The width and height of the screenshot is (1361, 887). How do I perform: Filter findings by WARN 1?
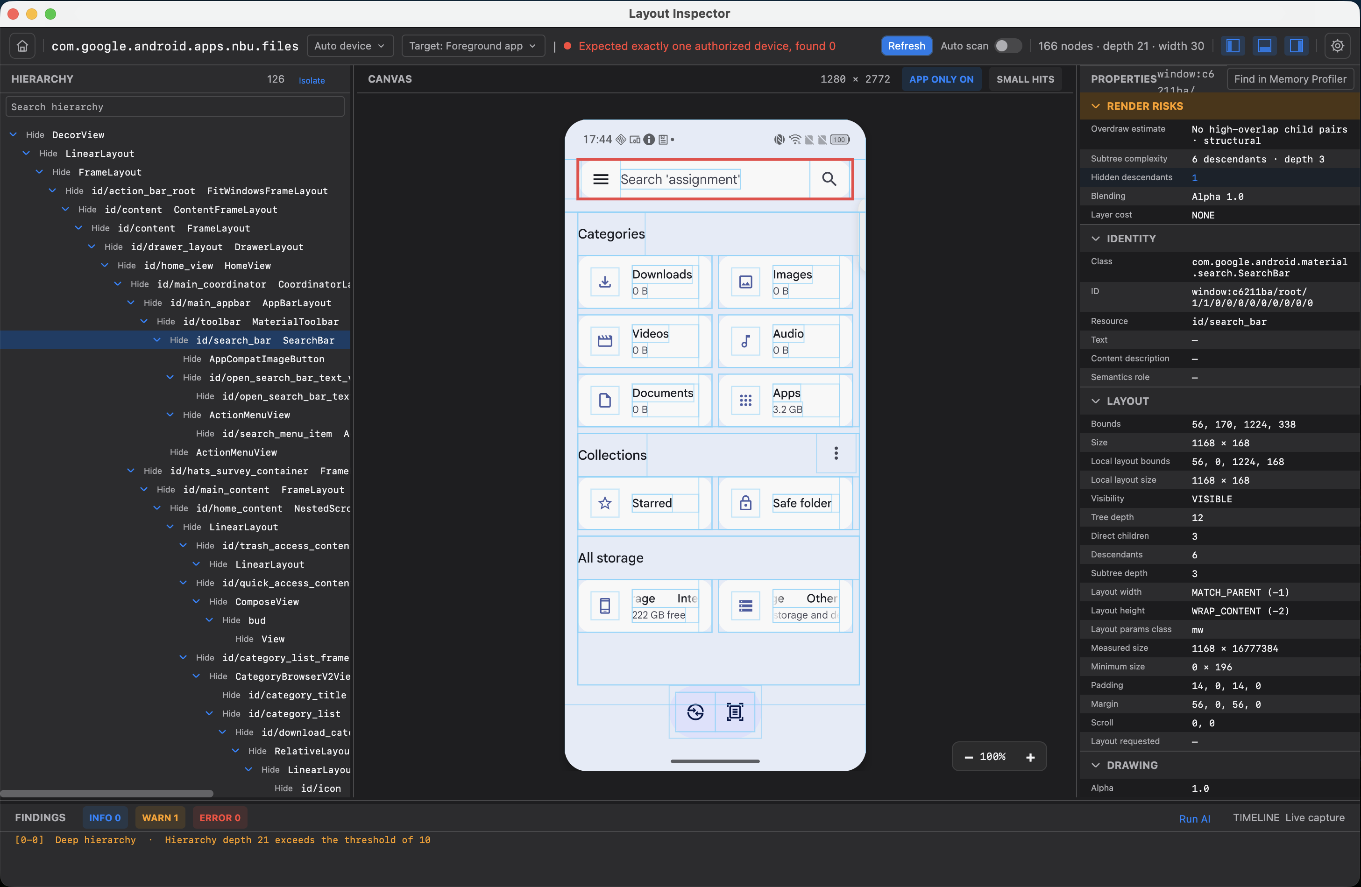(160, 818)
